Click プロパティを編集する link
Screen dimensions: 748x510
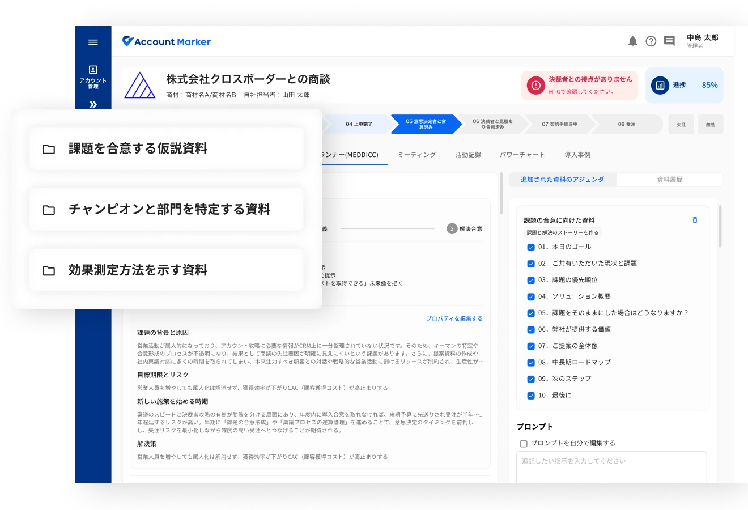(454, 318)
